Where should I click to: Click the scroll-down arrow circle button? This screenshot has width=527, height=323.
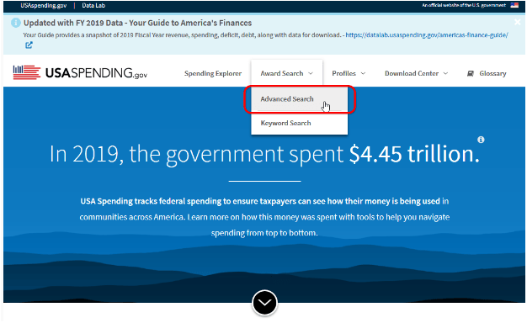pyautogui.click(x=264, y=303)
